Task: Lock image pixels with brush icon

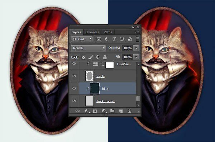Action: [91, 57]
